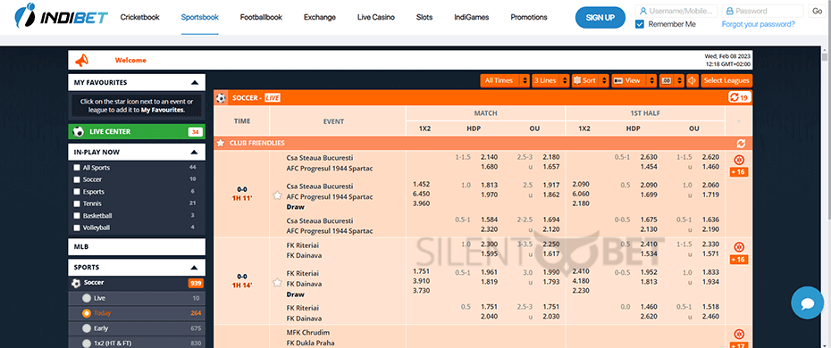Open the Sportsbook tab
Screen dimensions: 831x348
200,18
